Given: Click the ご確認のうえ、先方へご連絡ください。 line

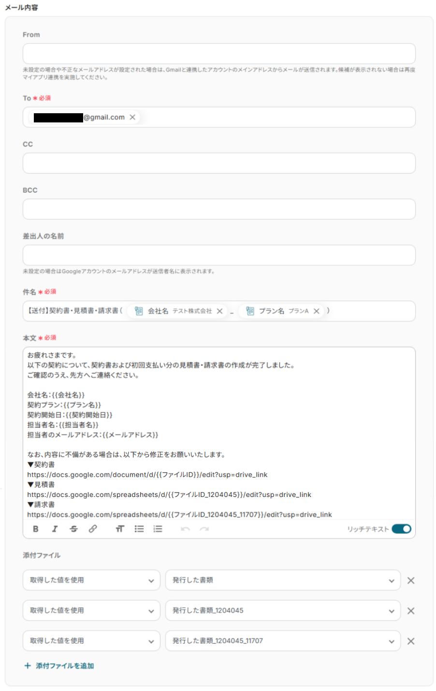Looking at the screenshot, I should pyautogui.click(x=83, y=375).
